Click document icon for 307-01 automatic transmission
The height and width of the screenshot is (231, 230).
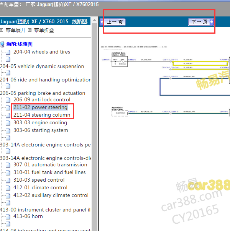point(8,165)
